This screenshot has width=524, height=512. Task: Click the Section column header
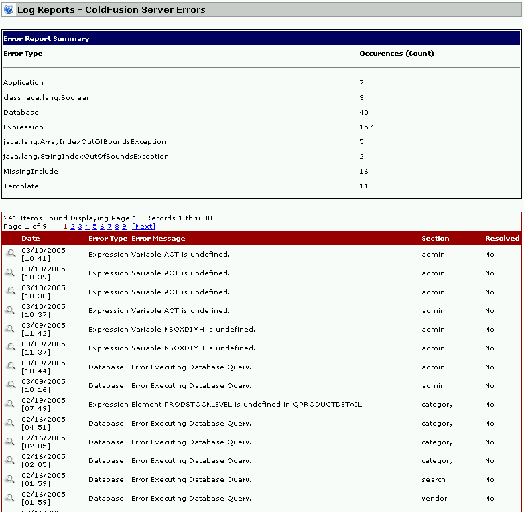coord(435,239)
